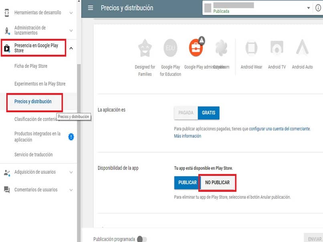Screen dimensions: 323x242
Task: Open the hamburger navigation menu
Action: tap(91, 8)
